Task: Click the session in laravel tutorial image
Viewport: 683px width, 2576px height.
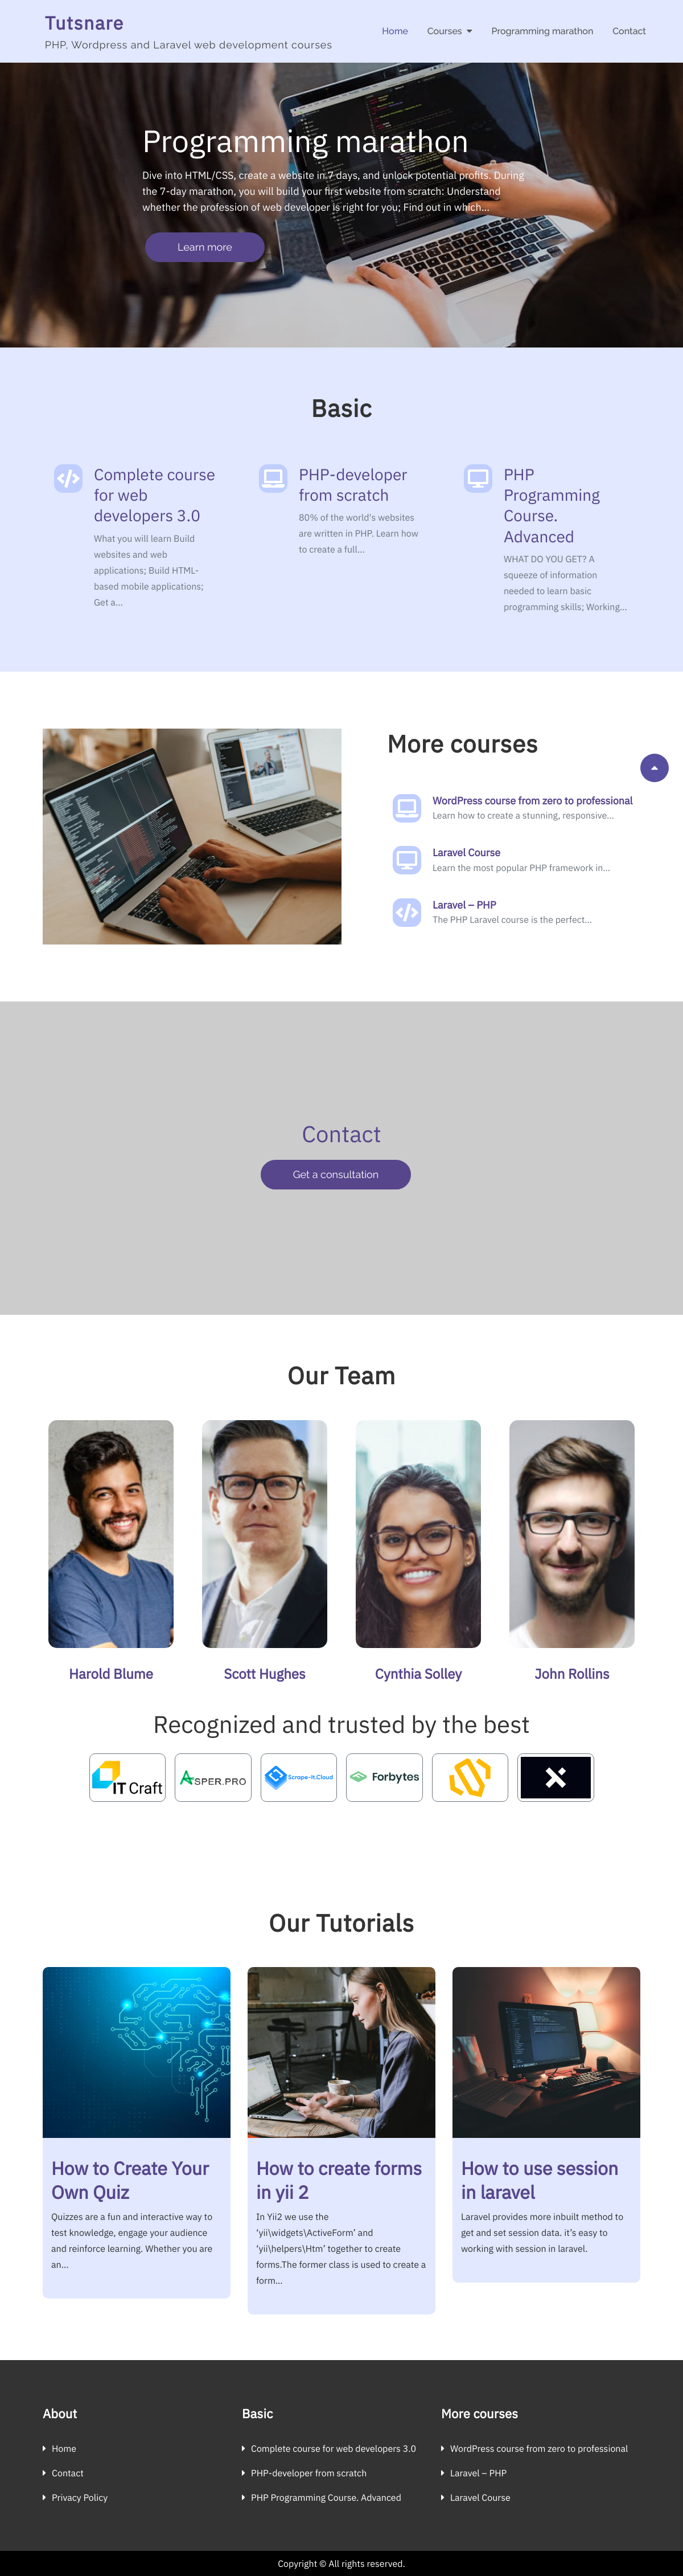Action: click(x=546, y=2052)
